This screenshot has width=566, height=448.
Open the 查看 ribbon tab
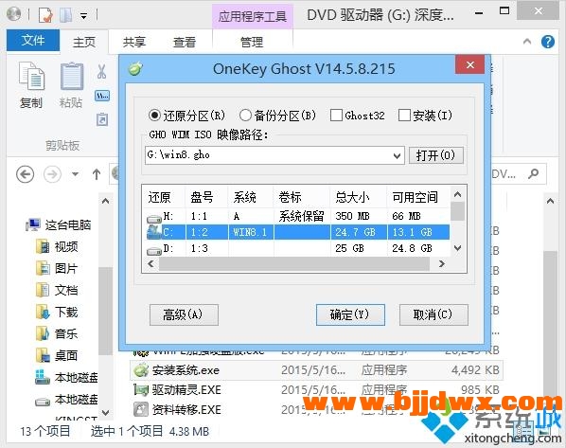pyautogui.click(x=185, y=42)
